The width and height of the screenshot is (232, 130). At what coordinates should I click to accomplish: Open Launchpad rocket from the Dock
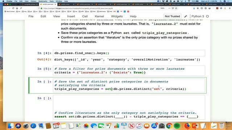26,126
